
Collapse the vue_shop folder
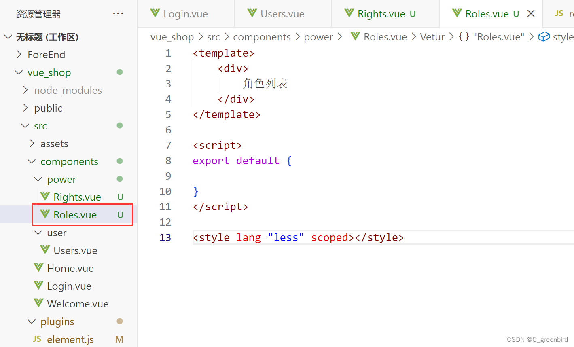click(x=19, y=72)
